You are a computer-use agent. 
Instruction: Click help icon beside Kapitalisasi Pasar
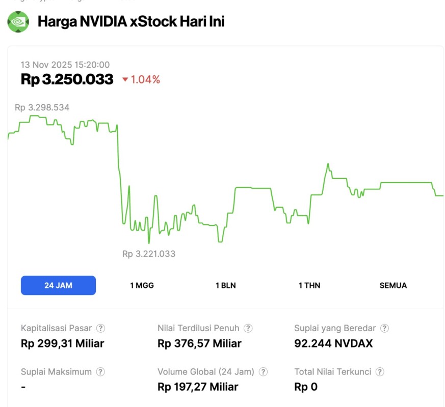101,329
